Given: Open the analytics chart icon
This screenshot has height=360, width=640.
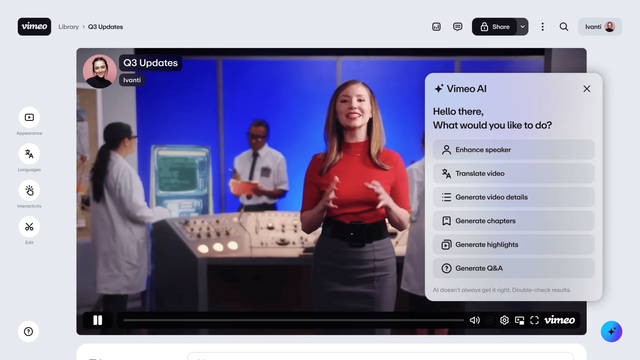Looking at the screenshot, I should [436, 27].
